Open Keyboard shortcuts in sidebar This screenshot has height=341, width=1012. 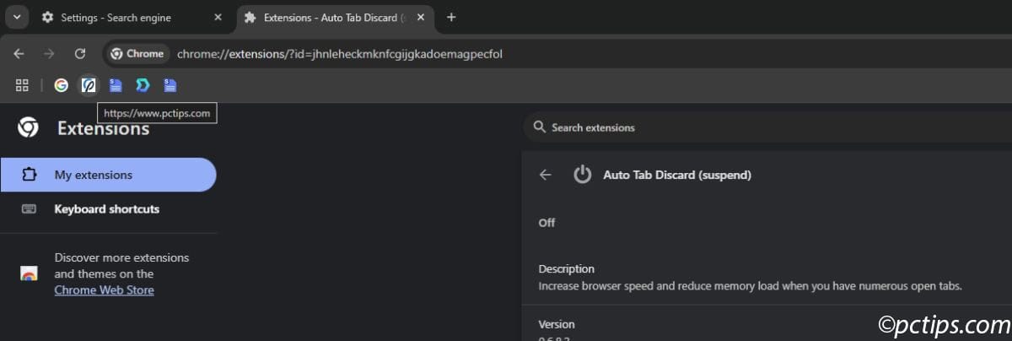[106, 208]
